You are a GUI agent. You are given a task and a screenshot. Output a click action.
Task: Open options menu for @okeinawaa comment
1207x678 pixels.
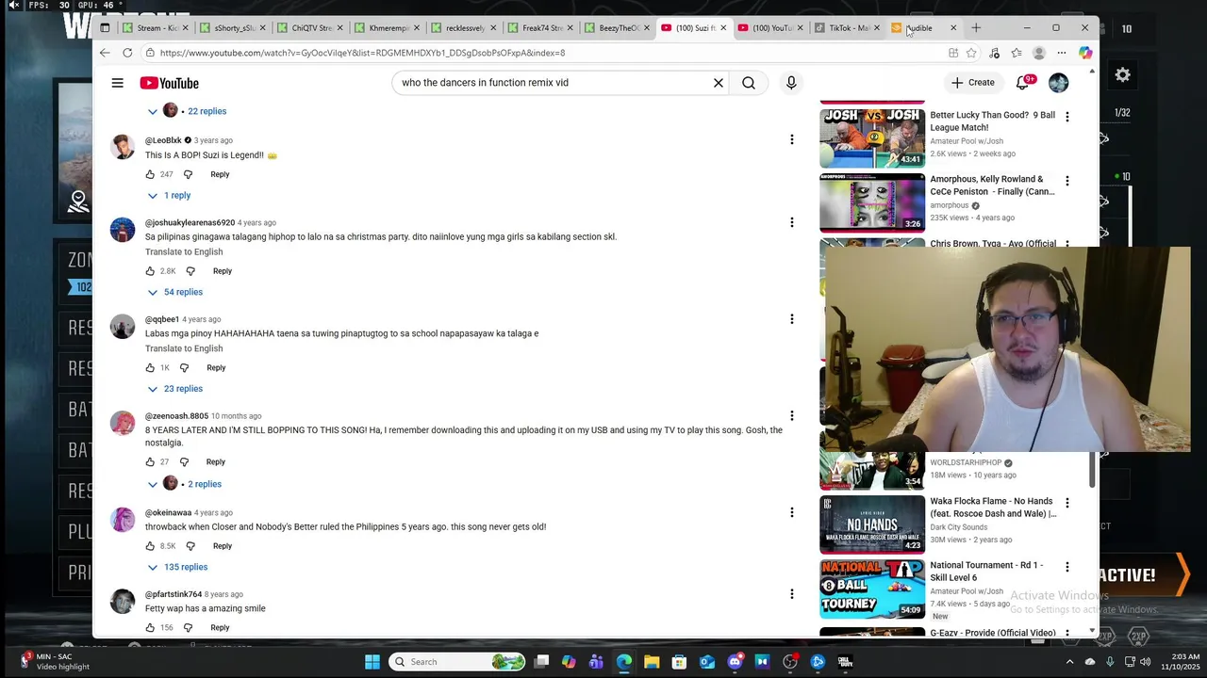[792, 512]
